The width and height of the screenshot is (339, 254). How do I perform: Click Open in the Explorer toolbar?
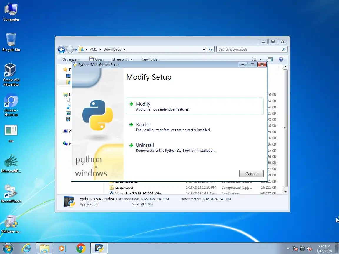pyautogui.click(x=97, y=59)
